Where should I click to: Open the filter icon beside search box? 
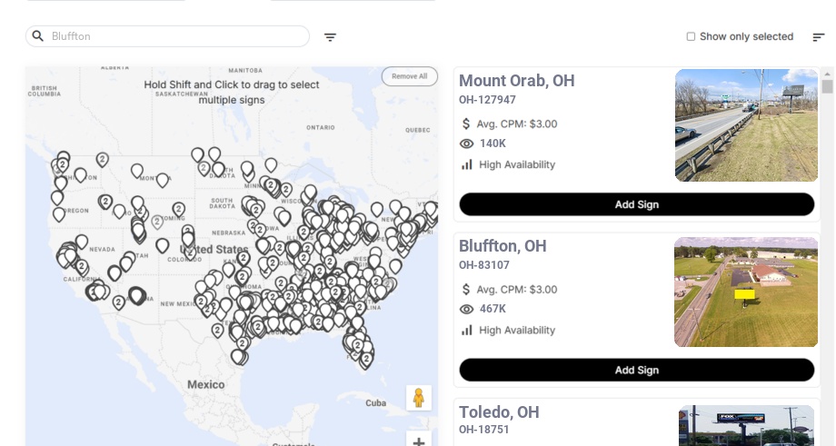click(330, 36)
